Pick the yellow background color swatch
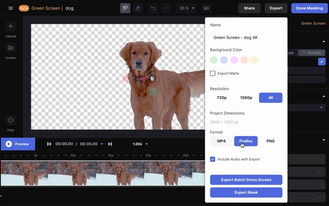The image size is (329, 206). [x=254, y=60]
